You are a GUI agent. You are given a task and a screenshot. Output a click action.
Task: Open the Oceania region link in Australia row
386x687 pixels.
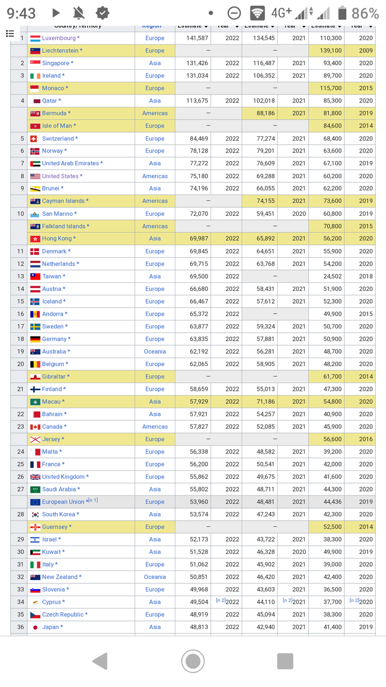click(155, 352)
